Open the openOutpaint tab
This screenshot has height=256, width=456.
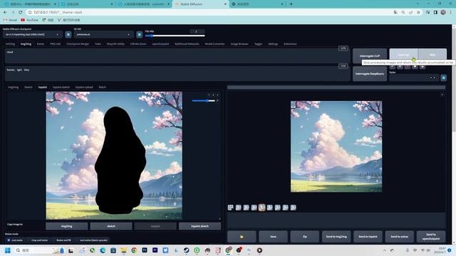tap(160, 44)
